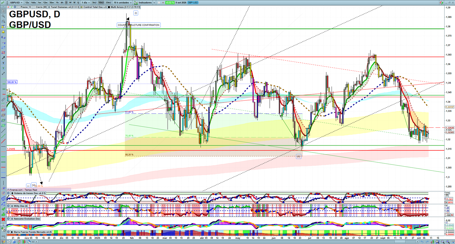455x244 pixels.
Task: Pick the red diagonal line tool
Action: pos(3,141)
